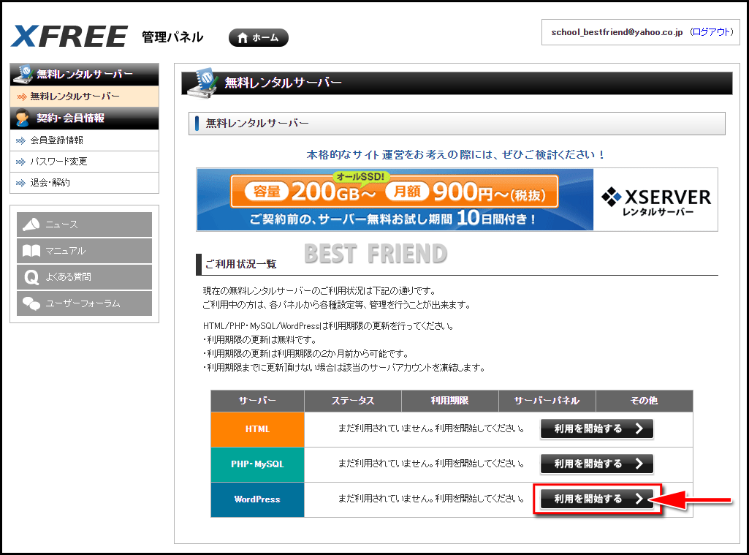Image resolution: width=749 pixels, height=555 pixels.
Task: Open 無料レンタルサーバー sidebar menu item
Action: 85,97
